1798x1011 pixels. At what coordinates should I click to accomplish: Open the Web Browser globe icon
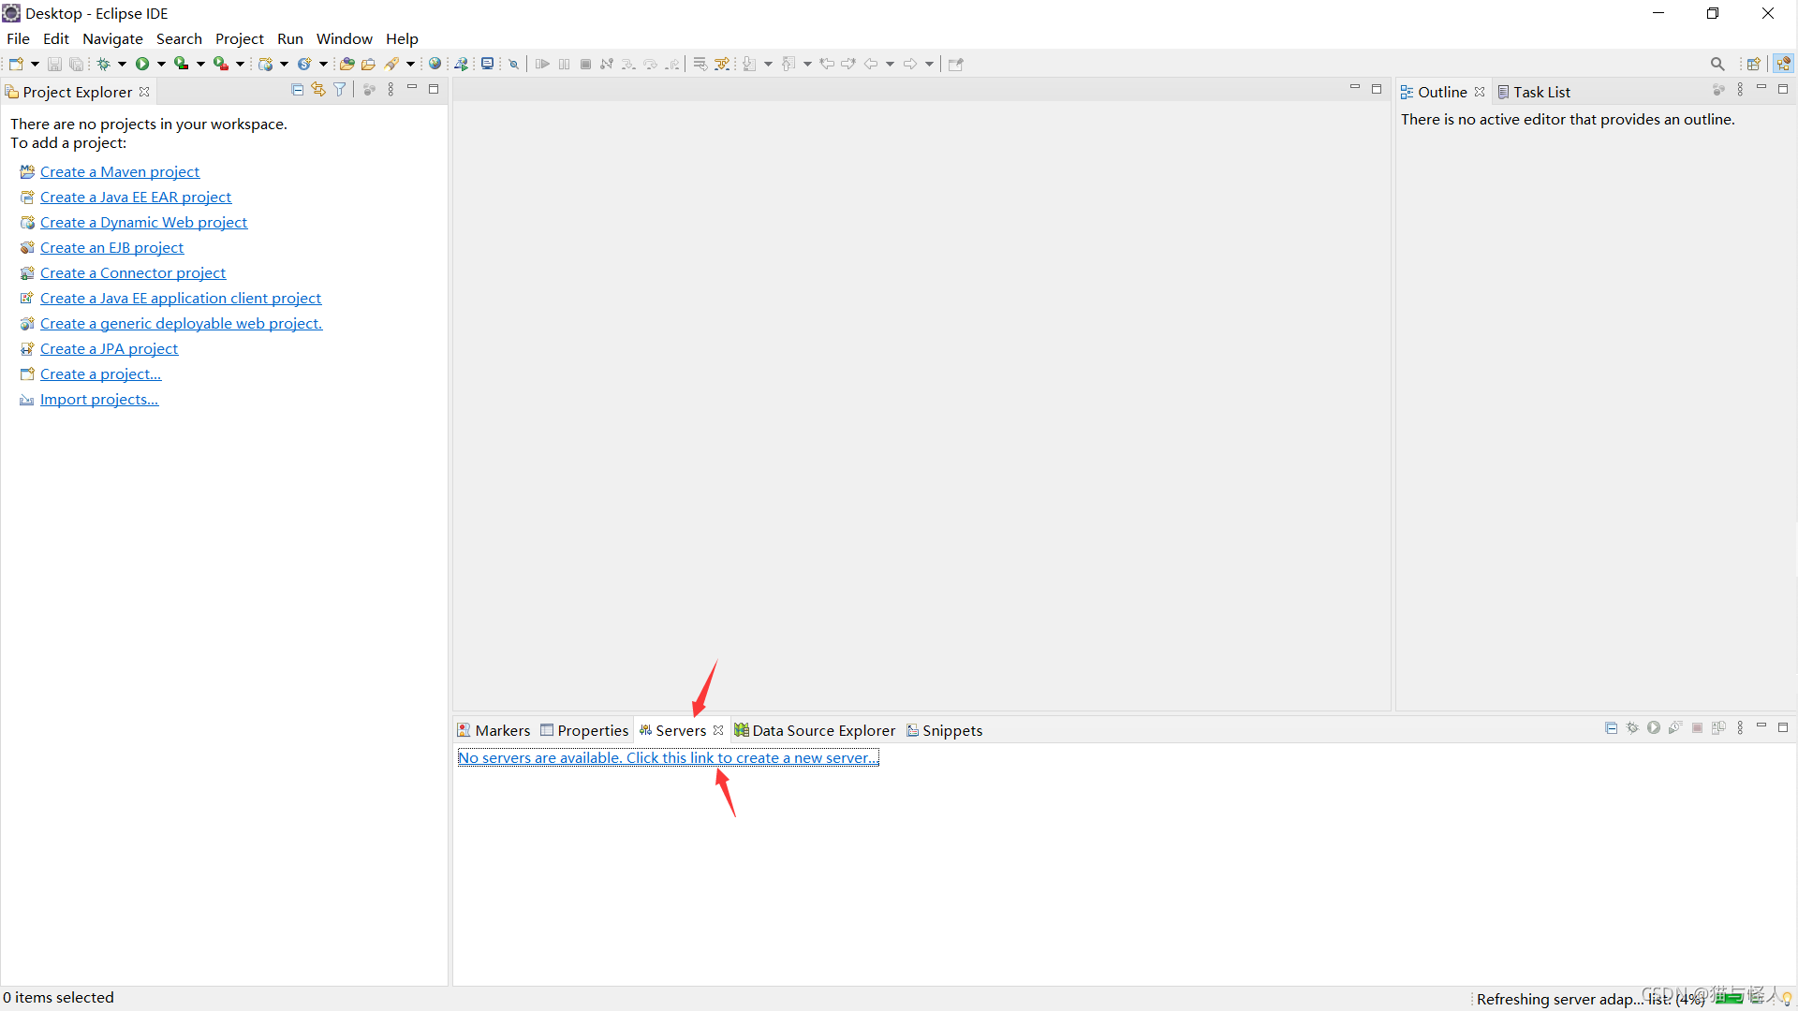[x=435, y=64]
